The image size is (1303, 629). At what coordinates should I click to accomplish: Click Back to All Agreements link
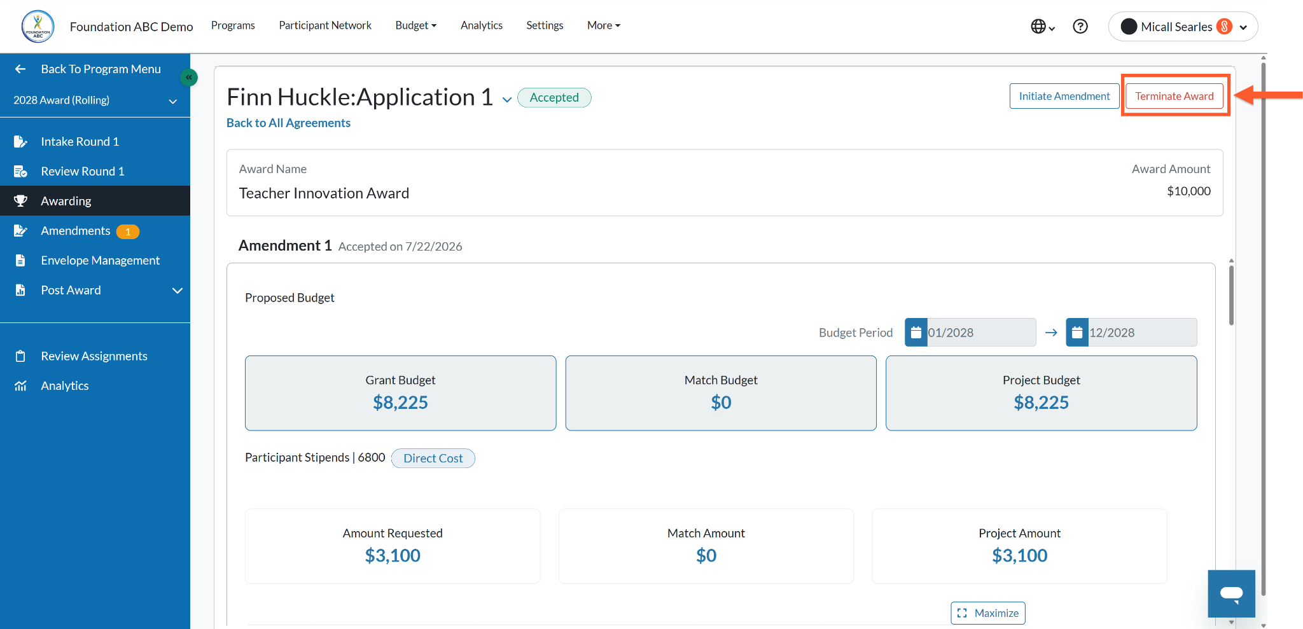pyautogui.click(x=288, y=123)
